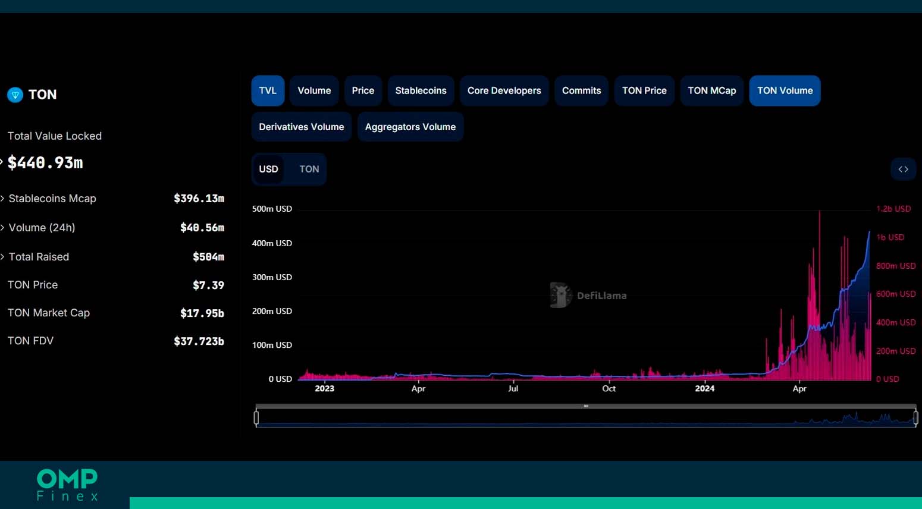Image resolution: width=922 pixels, height=509 pixels.
Task: Click the $17.95b market cap value
Action: [x=202, y=313]
